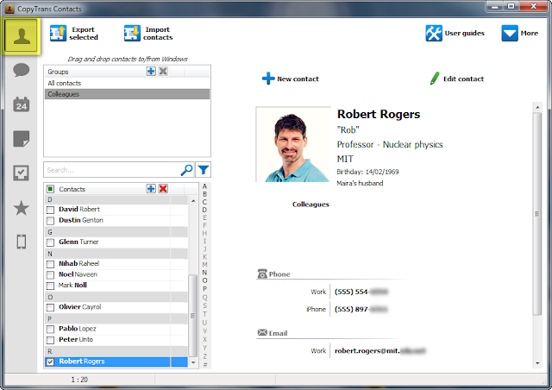Viewport: 552px width, 390px height.
Task: Delete selected contact with the red X icon
Action: (x=163, y=189)
